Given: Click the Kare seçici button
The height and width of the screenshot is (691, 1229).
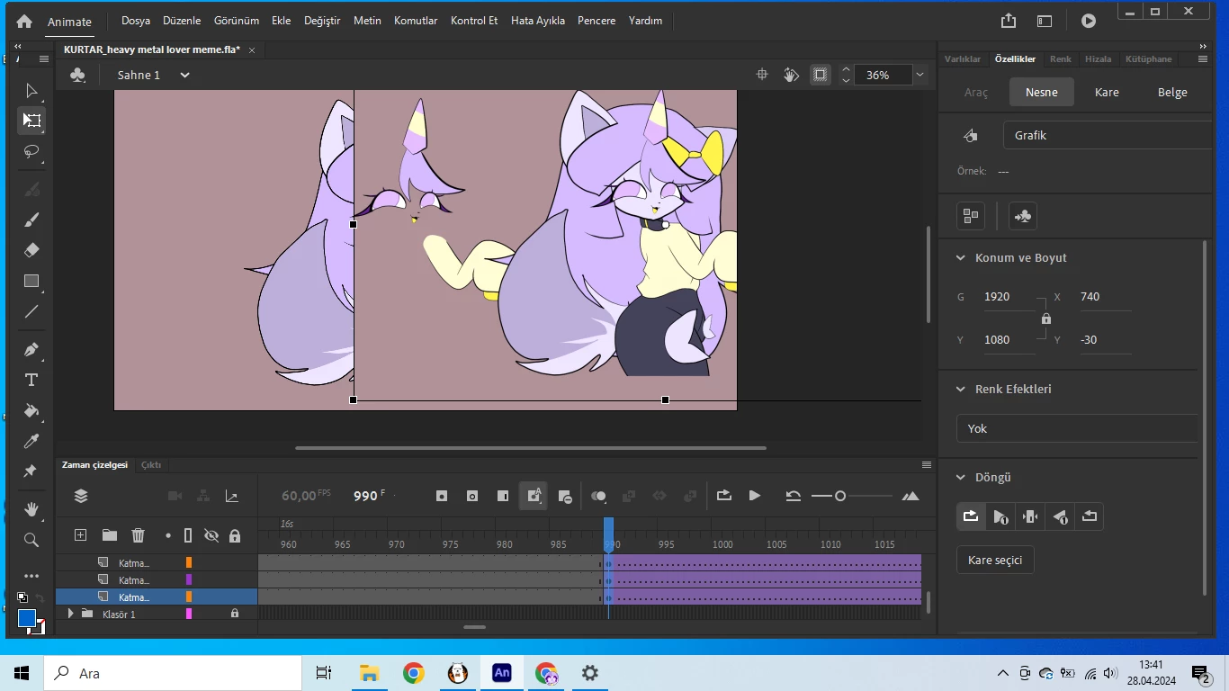Looking at the screenshot, I should 995,560.
